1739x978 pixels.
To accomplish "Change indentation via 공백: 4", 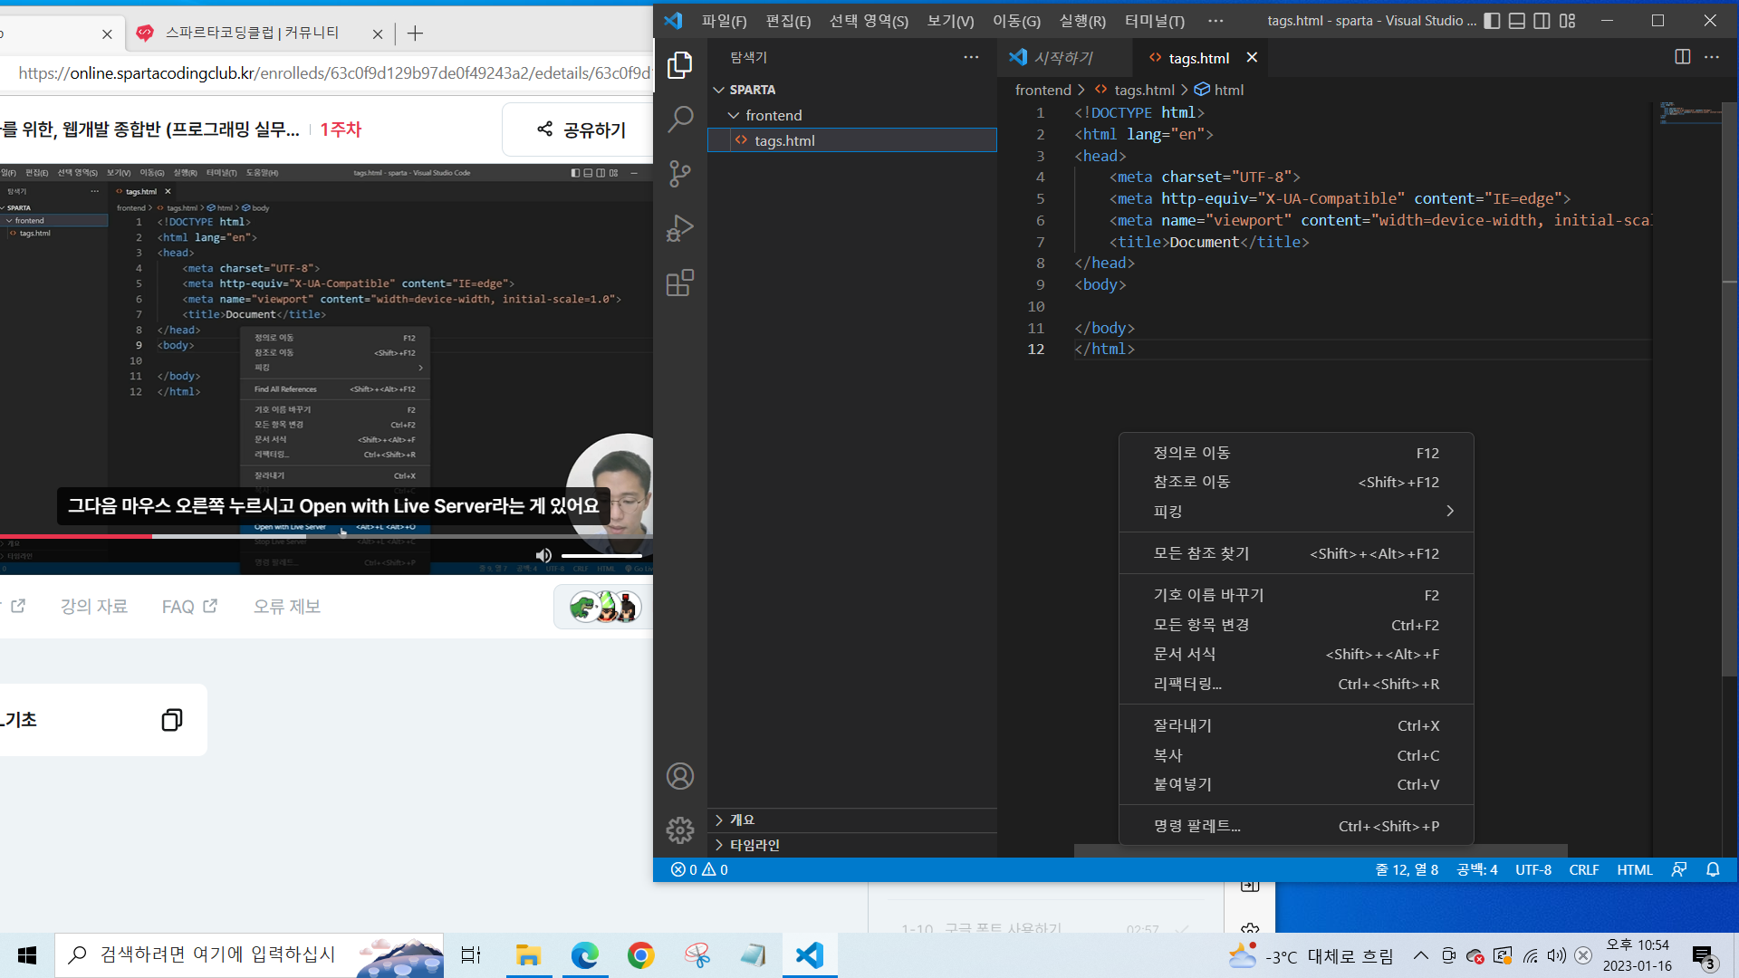I will pyautogui.click(x=1476, y=869).
